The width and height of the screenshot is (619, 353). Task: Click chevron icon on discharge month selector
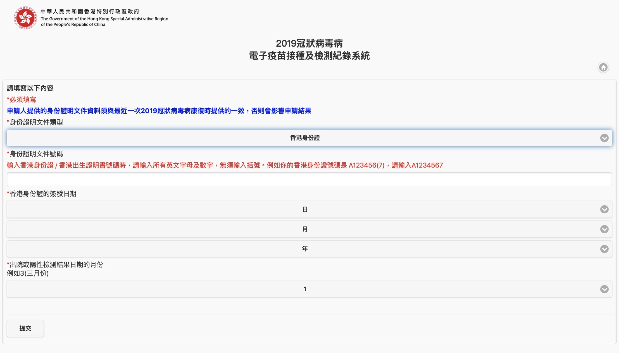click(x=604, y=289)
